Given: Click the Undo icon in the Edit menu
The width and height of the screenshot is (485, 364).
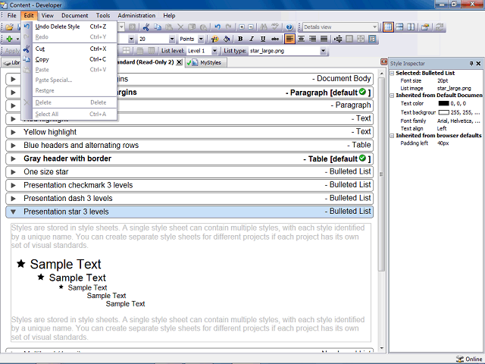Looking at the screenshot, I should pyautogui.click(x=27, y=27).
